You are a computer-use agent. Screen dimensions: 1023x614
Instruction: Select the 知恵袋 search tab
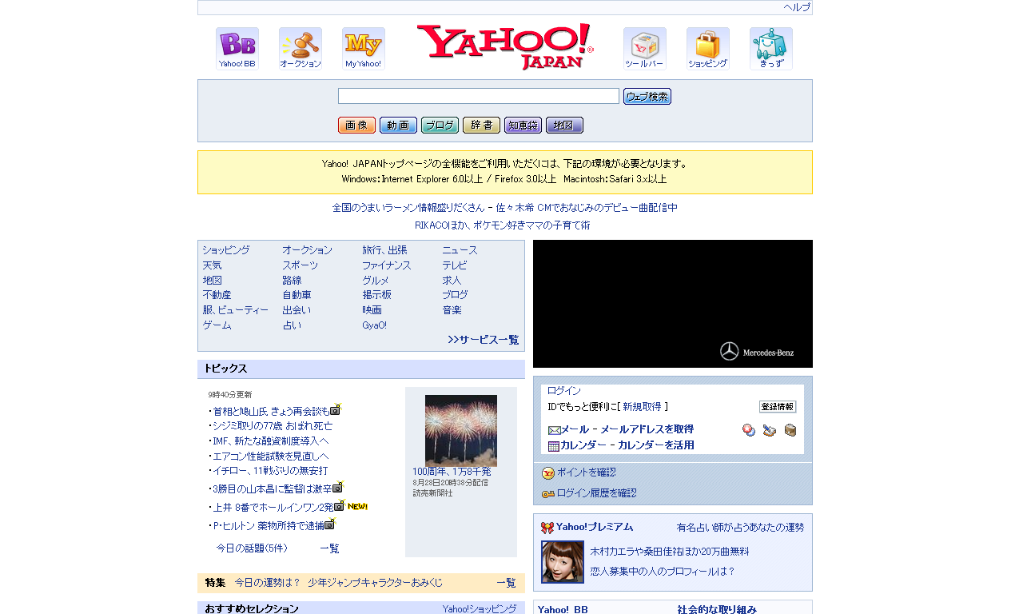523,126
